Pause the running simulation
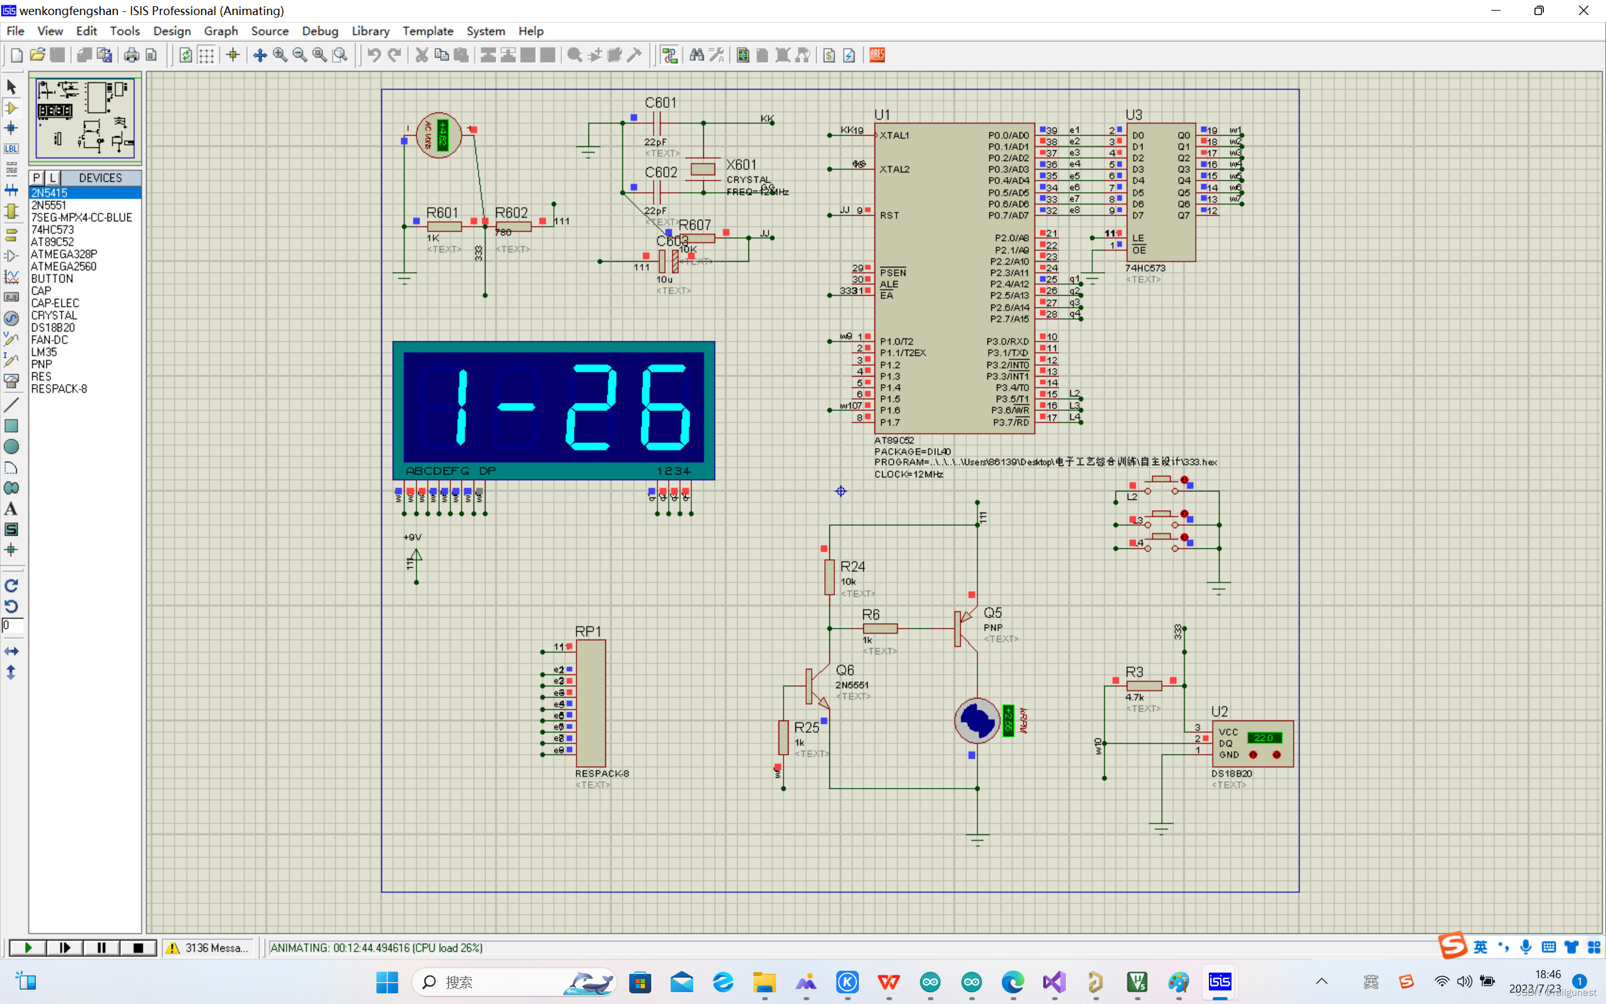 click(102, 948)
